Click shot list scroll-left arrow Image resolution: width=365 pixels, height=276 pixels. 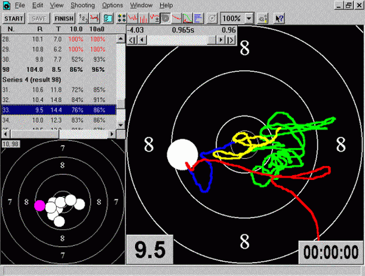pyautogui.click(x=5, y=134)
